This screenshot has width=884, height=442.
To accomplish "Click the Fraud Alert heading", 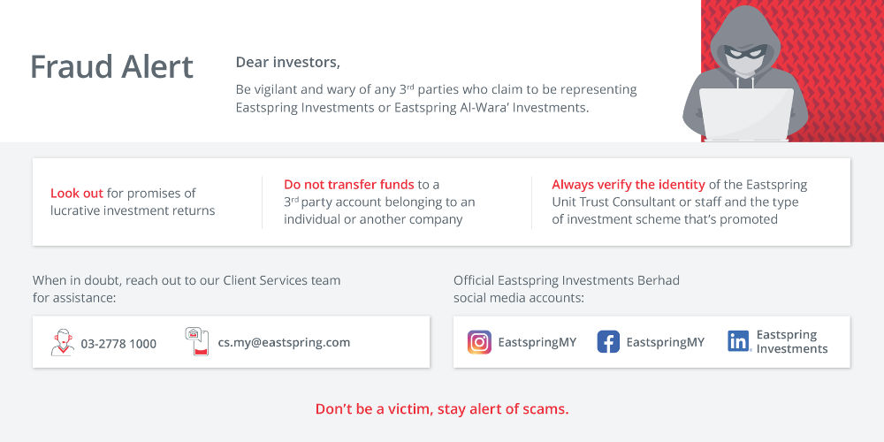I will (111, 66).
